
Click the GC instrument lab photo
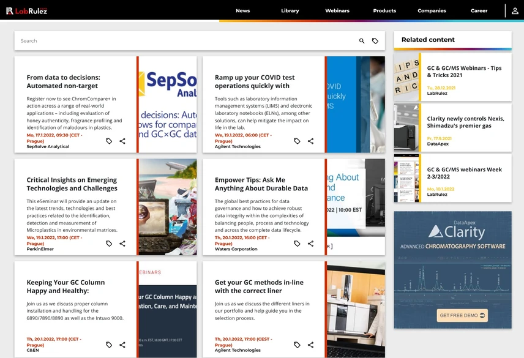click(x=356, y=310)
